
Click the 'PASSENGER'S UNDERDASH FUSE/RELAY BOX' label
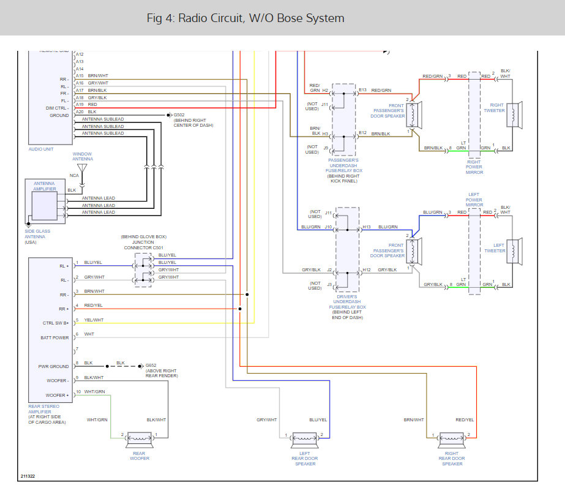(x=344, y=165)
